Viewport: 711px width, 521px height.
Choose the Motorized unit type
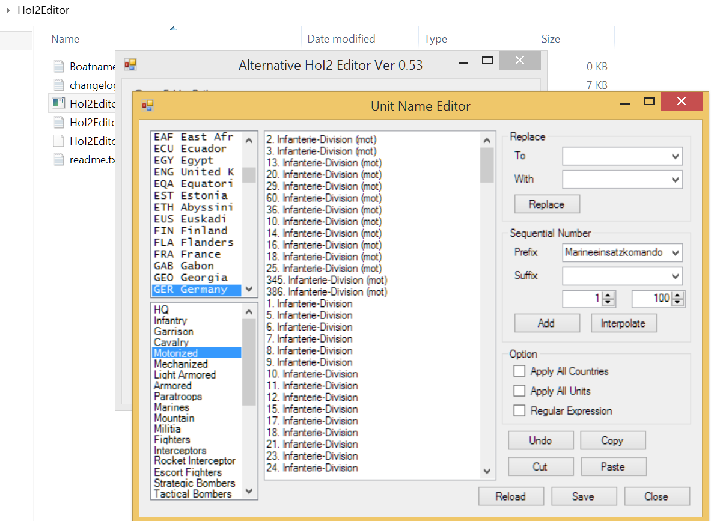pyautogui.click(x=197, y=353)
